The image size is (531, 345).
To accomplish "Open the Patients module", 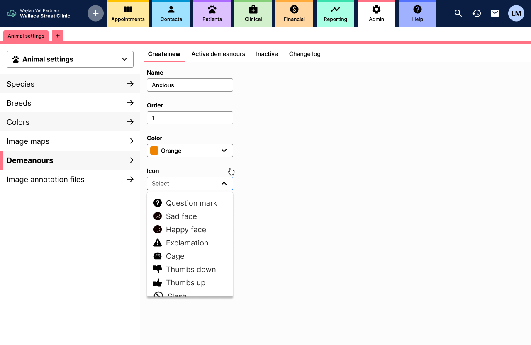I will tap(212, 13).
